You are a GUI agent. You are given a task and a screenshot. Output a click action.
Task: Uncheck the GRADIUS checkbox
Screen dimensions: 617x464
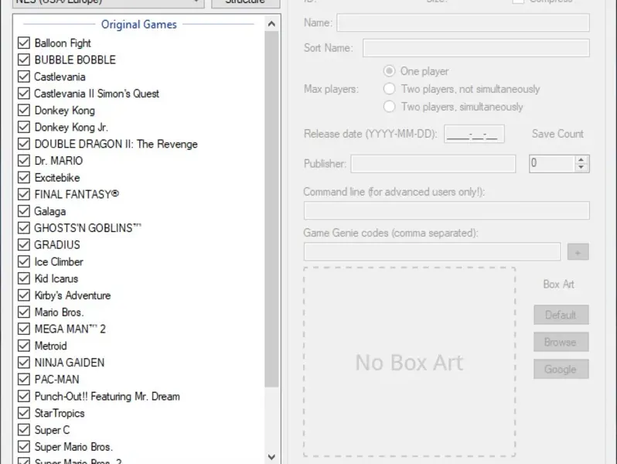(24, 244)
